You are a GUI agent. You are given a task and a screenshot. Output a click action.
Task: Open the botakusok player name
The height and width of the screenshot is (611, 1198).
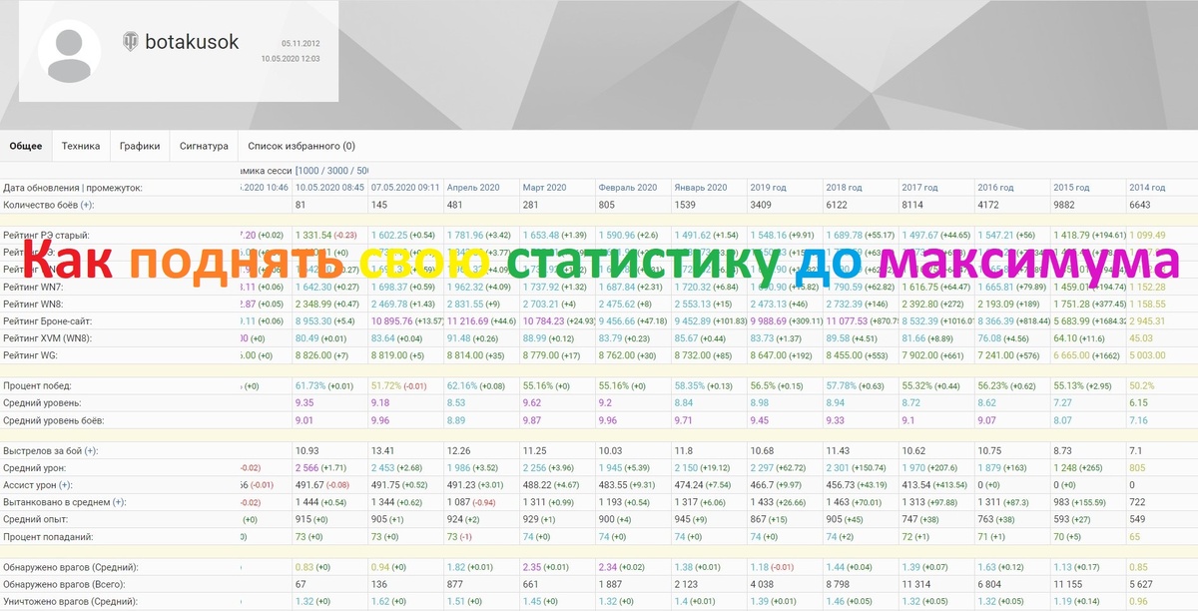(x=192, y=42)
